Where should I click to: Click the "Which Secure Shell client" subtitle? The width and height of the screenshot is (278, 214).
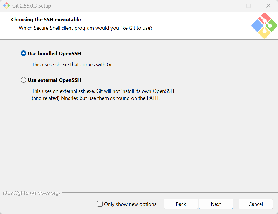point(86,28)
